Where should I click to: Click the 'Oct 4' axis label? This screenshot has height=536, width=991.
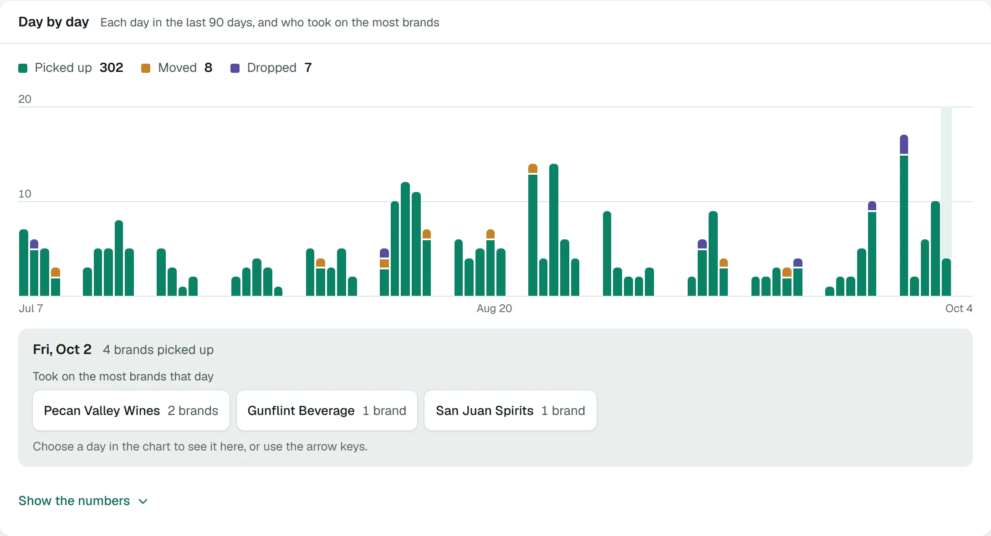coord(959,308)
